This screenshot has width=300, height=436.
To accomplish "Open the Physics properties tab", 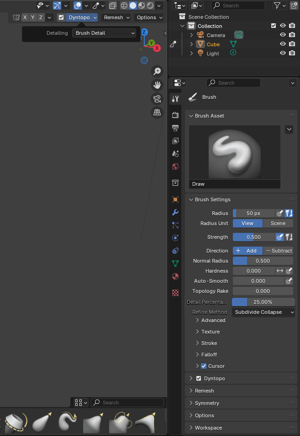I will (175, 238).
